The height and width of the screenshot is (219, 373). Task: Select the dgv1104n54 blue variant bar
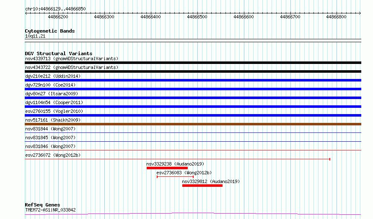pyautogui.click(x=193, y=107)
